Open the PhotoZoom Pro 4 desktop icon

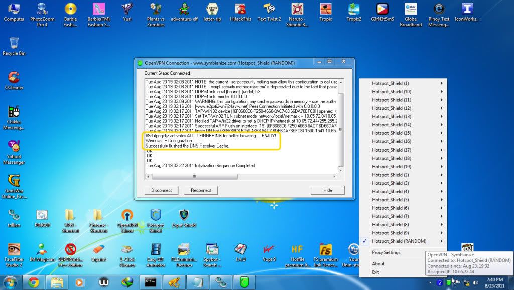[42, 15]
